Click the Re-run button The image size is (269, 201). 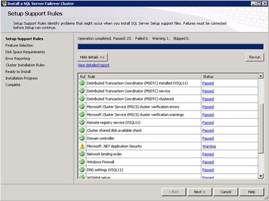tap(254, 57)
